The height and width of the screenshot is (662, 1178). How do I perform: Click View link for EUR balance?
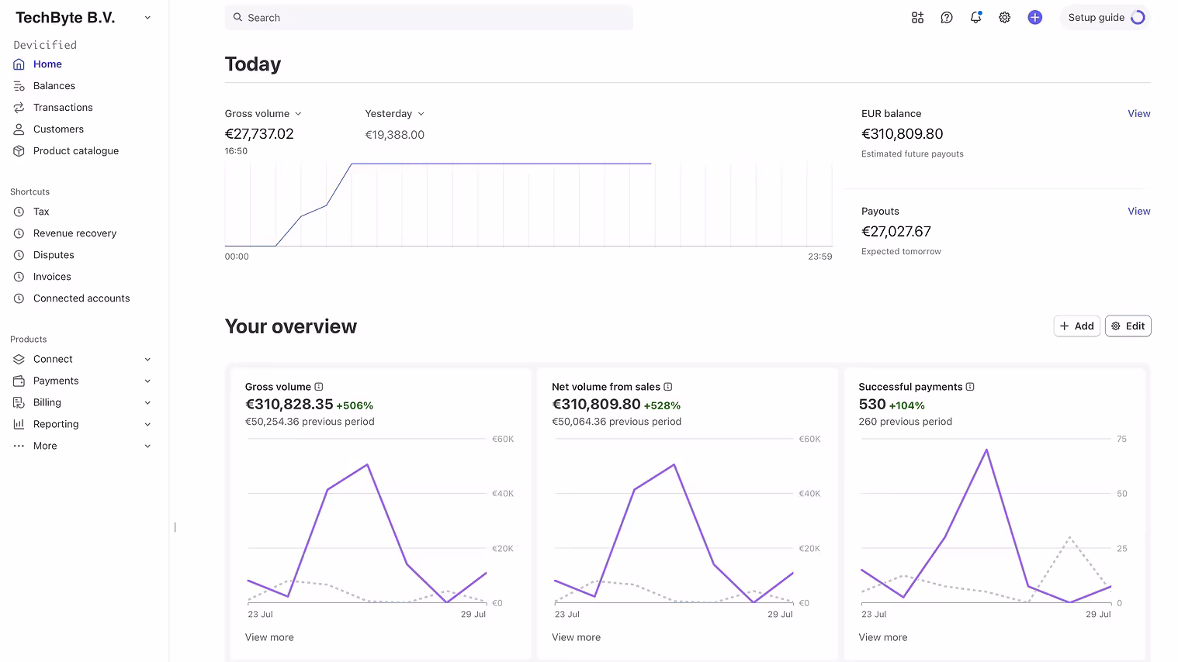(1138, 114)
